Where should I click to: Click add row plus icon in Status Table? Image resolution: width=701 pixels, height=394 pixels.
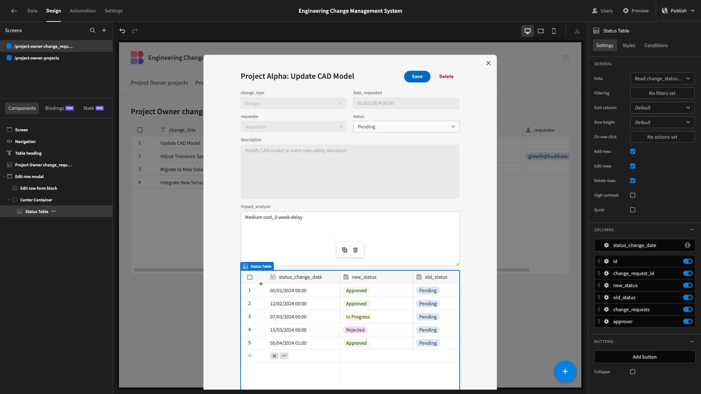tap(250, 356)
